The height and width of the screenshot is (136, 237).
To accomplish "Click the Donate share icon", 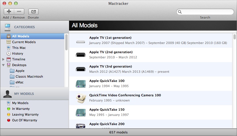I will point(33,12).
